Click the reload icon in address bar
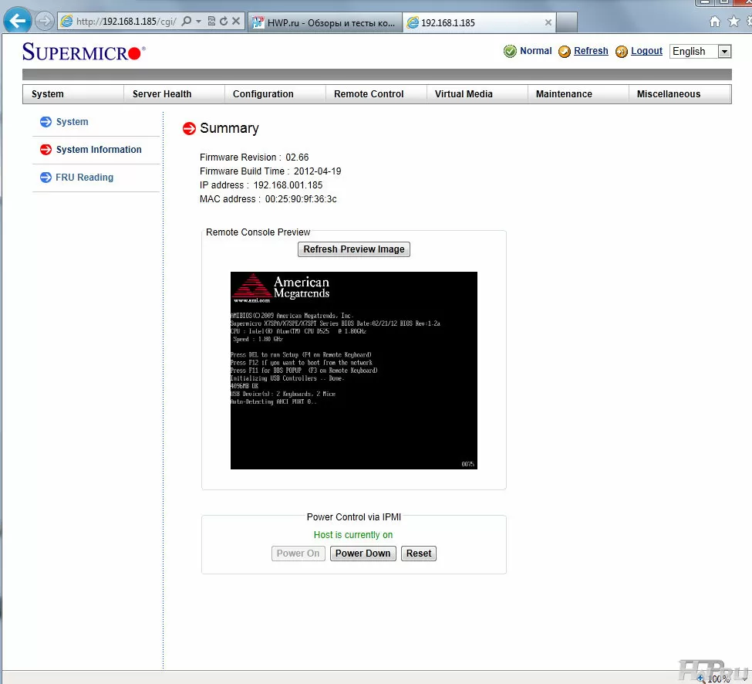The height and width of the screenshot is (684, 752). pos(224,21)
